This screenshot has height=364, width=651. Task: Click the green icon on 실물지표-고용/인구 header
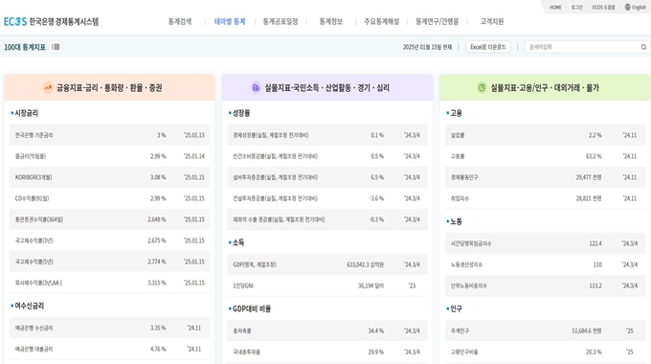pos(482,88)
